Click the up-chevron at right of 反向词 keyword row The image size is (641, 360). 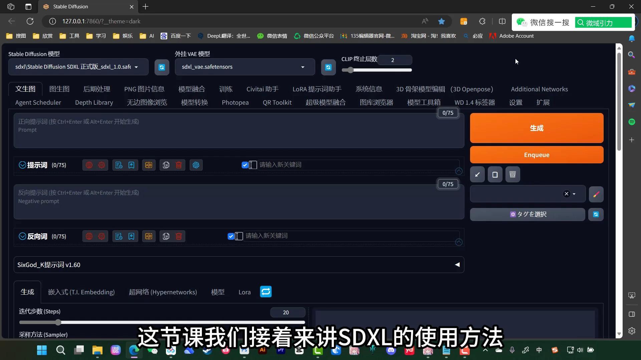(459, 242)
